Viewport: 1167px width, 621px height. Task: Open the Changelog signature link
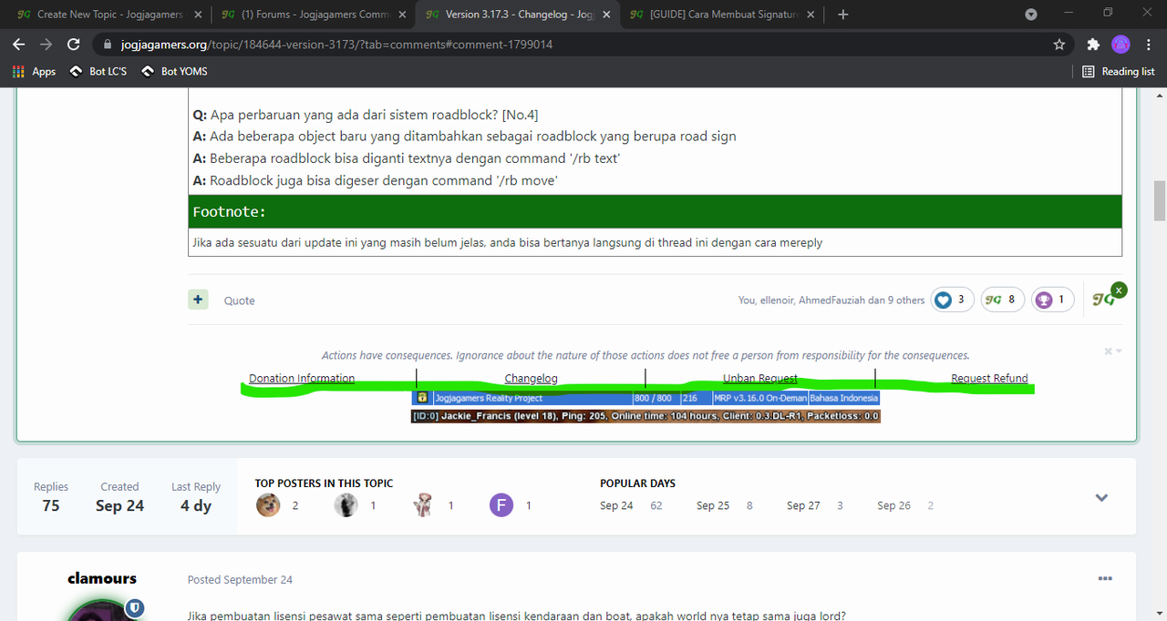coord(532,379)
